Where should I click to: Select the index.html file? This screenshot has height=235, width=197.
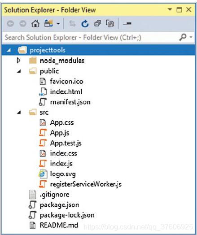(x=66, y=91)
